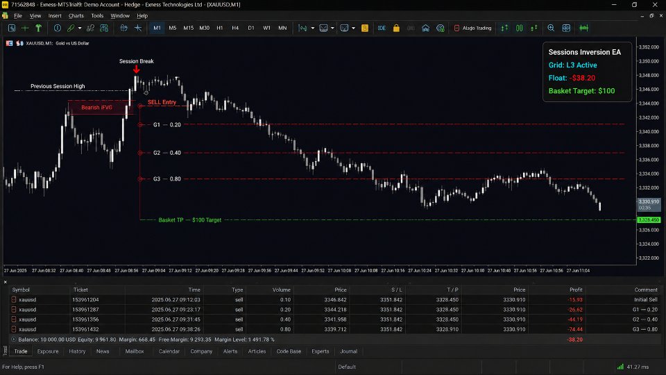Click the chart template icon
This screenshot has width=666, height=375.
[324, 28]
